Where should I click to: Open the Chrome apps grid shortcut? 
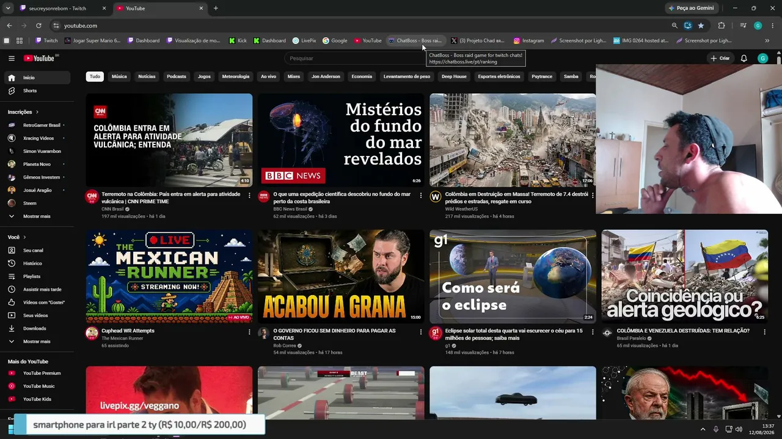pyautogui.click(x=20, y=41)
